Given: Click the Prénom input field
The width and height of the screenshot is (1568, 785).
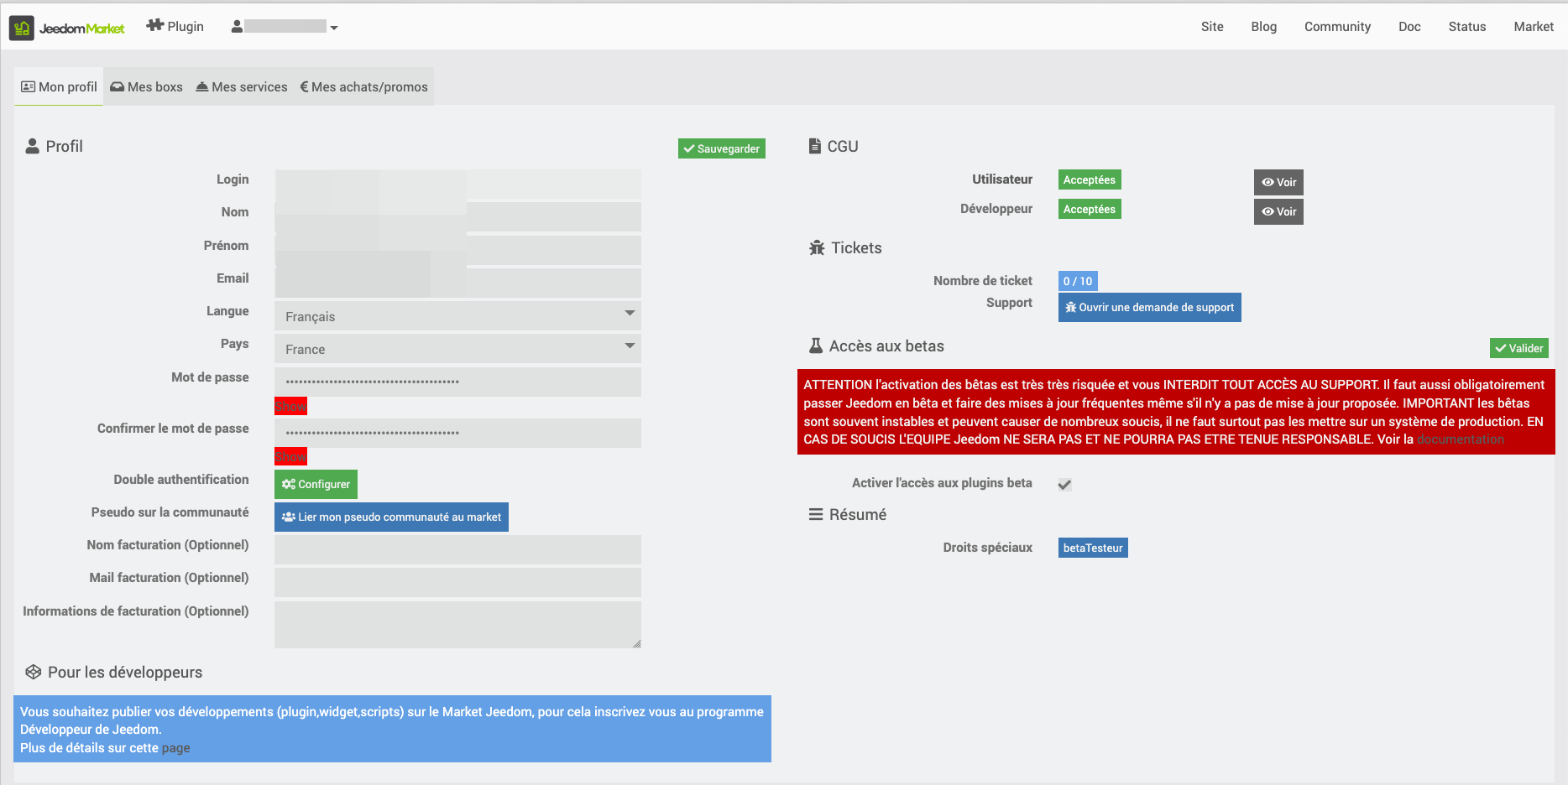Looking at the screenshot, I should (457, 250).
